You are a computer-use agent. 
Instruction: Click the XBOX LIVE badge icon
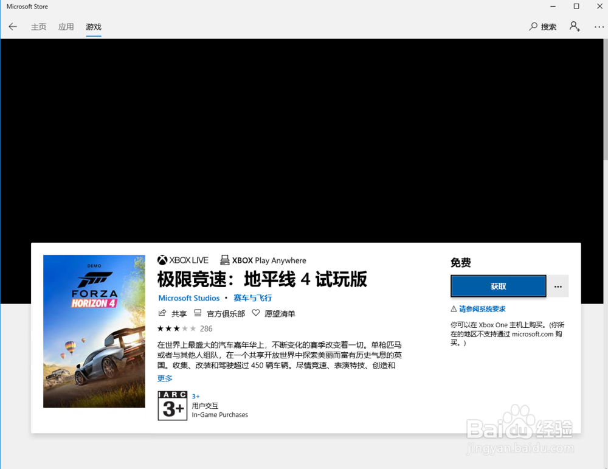162,260
